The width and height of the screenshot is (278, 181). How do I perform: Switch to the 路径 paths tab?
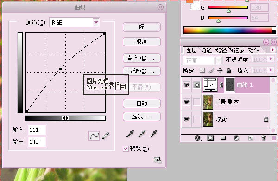click(x=221, y=51)
